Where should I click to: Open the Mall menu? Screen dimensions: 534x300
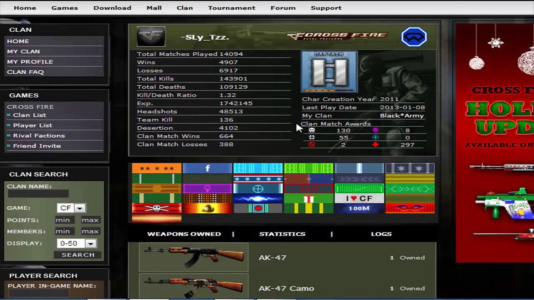tap(154, 8)
